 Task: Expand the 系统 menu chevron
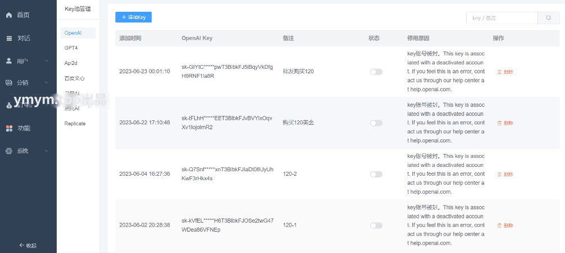coord(47,151)
